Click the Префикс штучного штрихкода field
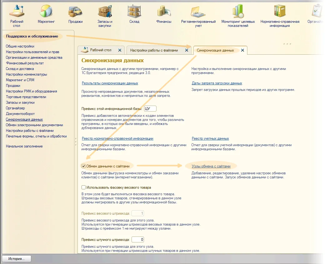 [137, 240]
